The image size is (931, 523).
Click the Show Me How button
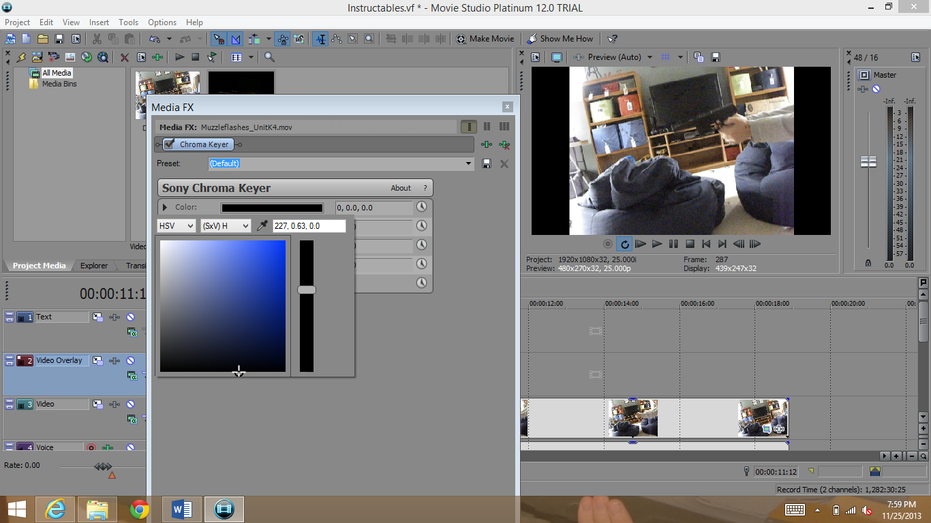point(560,39)
